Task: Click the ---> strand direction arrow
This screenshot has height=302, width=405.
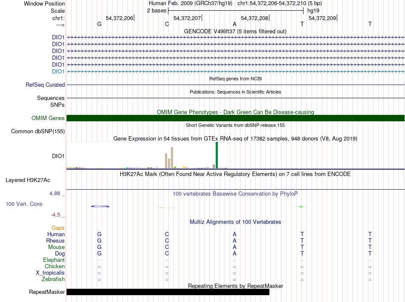Action: pyautogui.click(x=60, y=25)
